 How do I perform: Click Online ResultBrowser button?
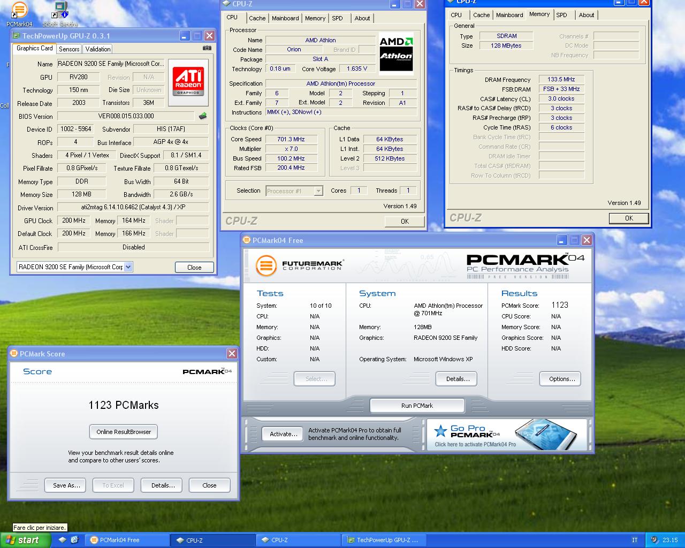click(x=124, y=432)
